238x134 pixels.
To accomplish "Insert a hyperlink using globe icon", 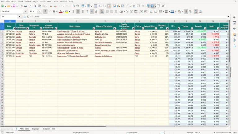I will point(134,6).
